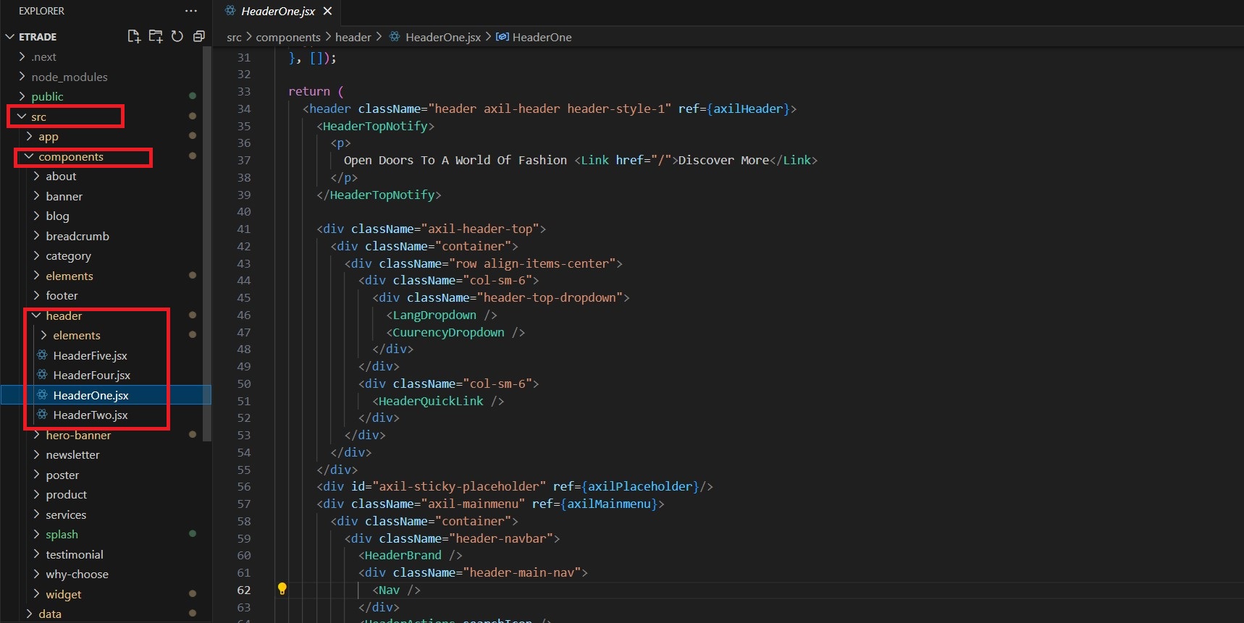The image size is (1244, 623).
Task: Open the splash folder
Action: pyautogui.click(x=62, y=534)
